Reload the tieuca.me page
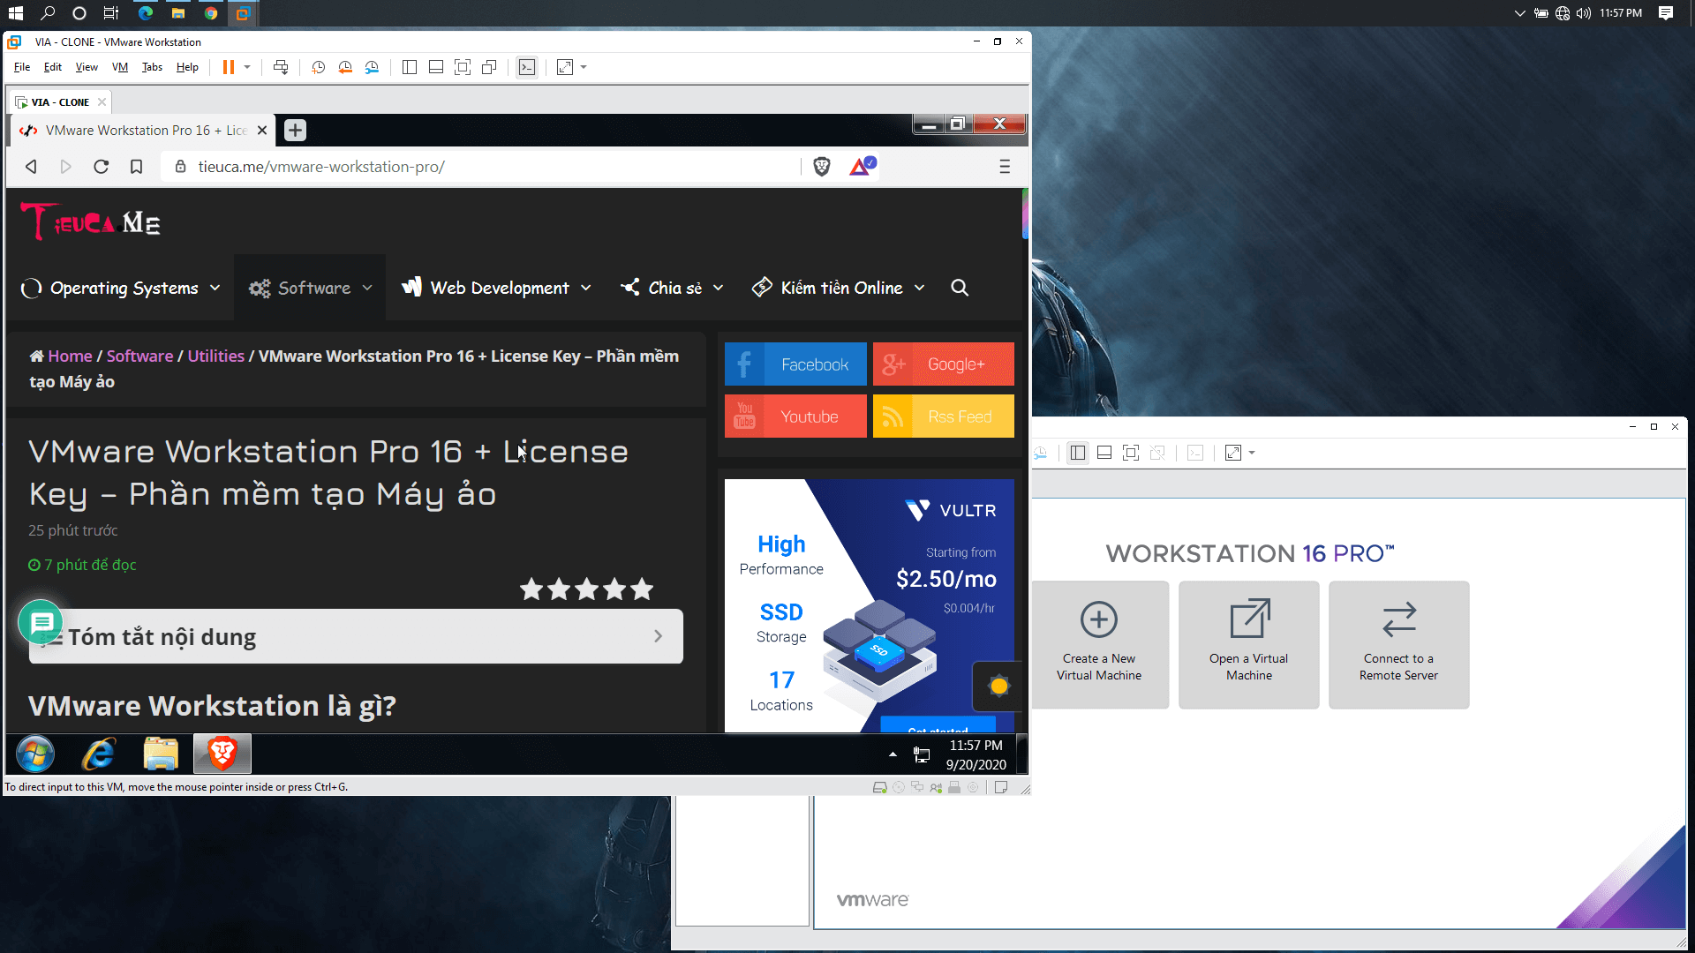 click(x=101, y=167)
